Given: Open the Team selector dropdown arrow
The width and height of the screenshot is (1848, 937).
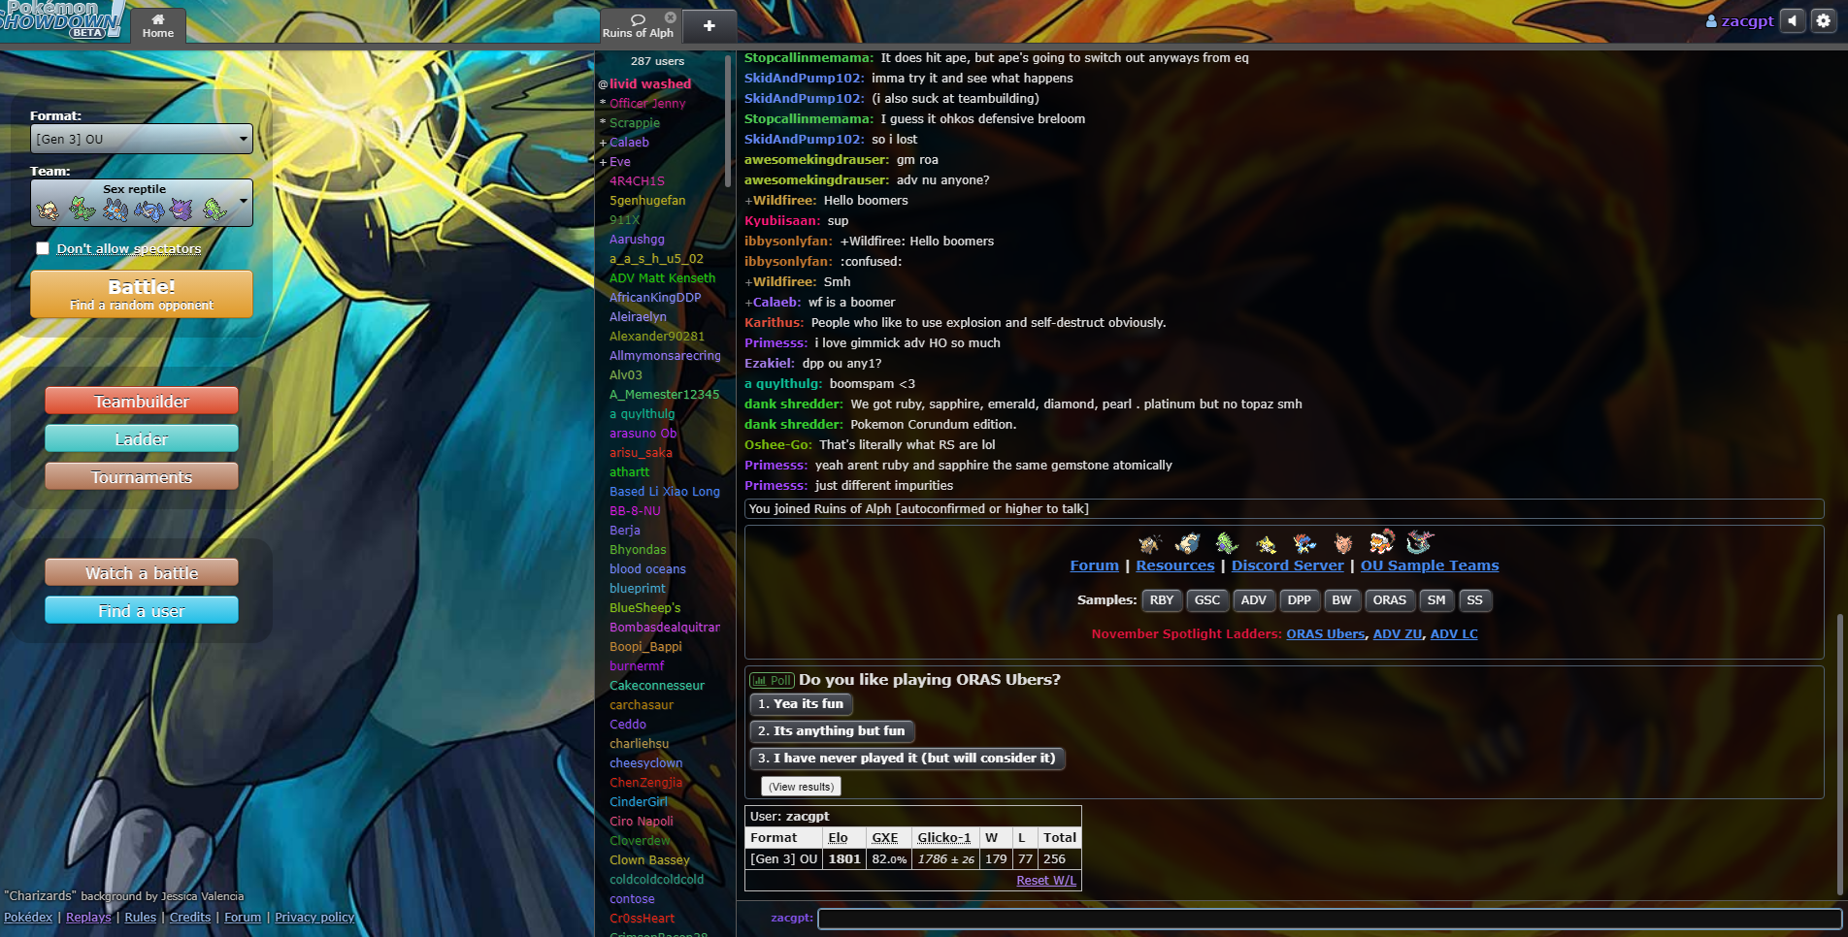Looking at the screenshot, I should 243,202.
